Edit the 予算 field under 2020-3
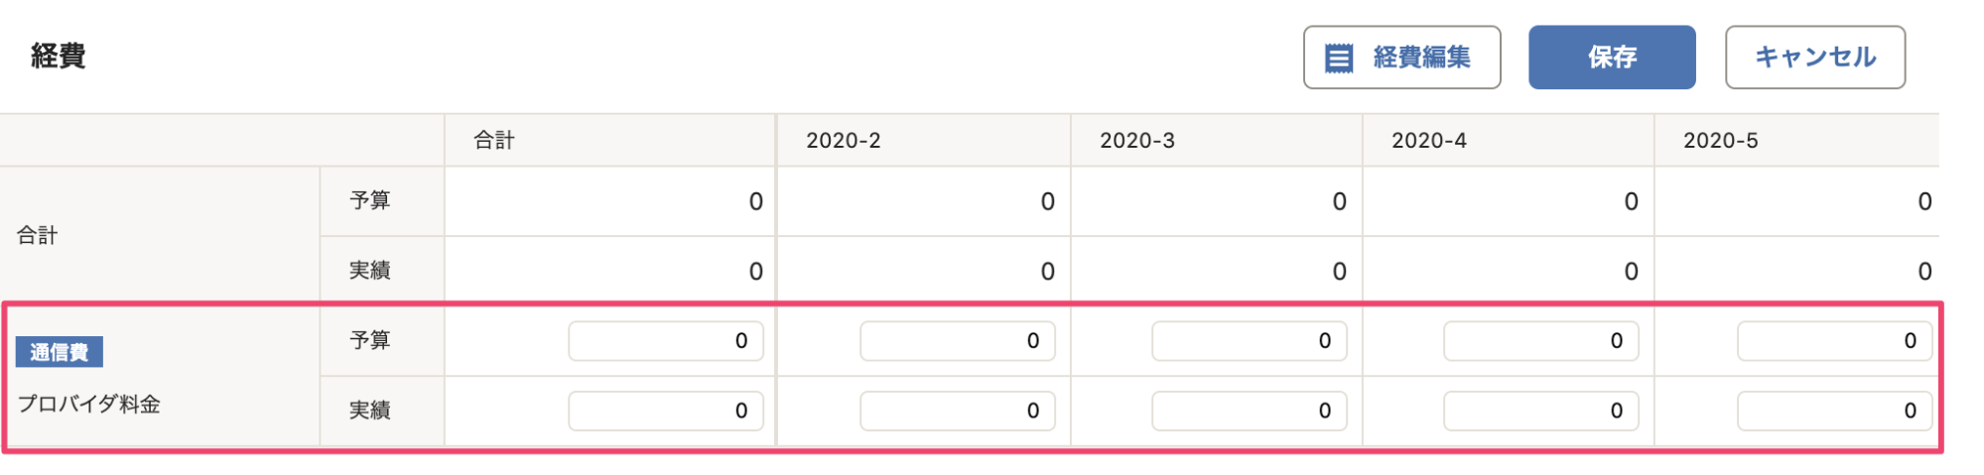The height and width of the screenshot is (475, 1984). pos(1250,341)
